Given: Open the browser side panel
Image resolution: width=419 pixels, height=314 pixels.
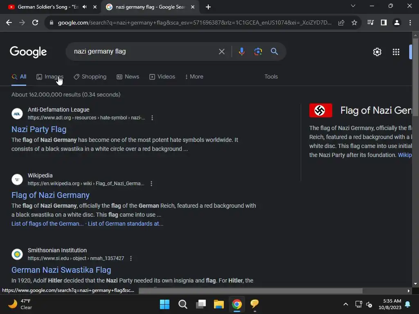Looking at the screenshot, I should (384, 23).
